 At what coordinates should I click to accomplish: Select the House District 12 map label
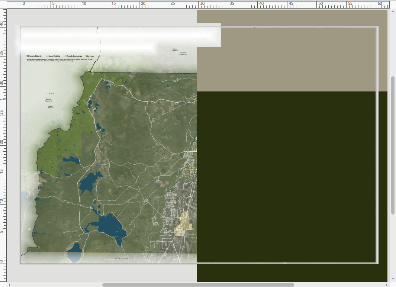pyautogui.click(x=50, y=108)
